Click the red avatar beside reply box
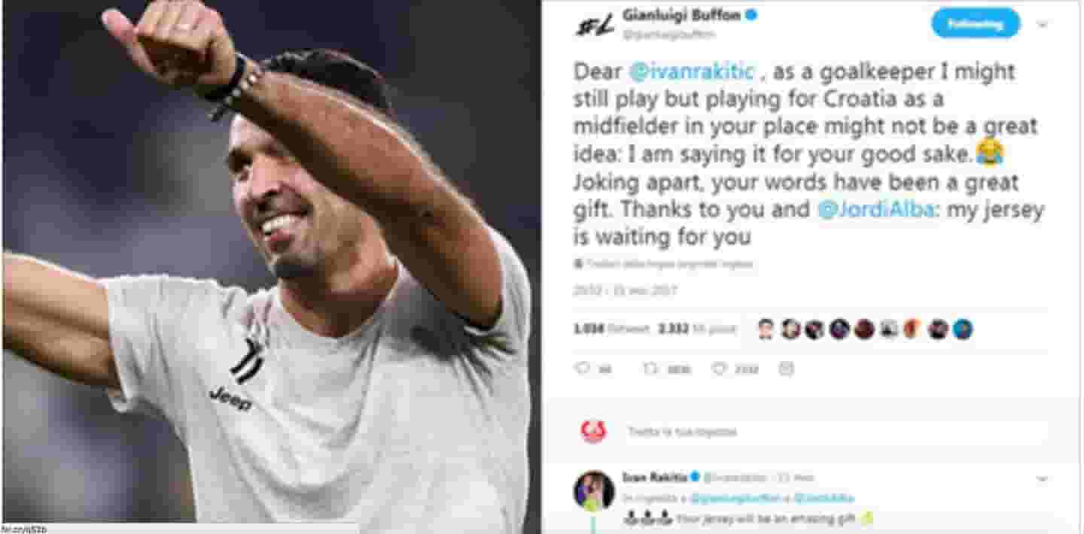Image resolution: width=1084 pixels, height=534 pixels. [x=593, y=431]
